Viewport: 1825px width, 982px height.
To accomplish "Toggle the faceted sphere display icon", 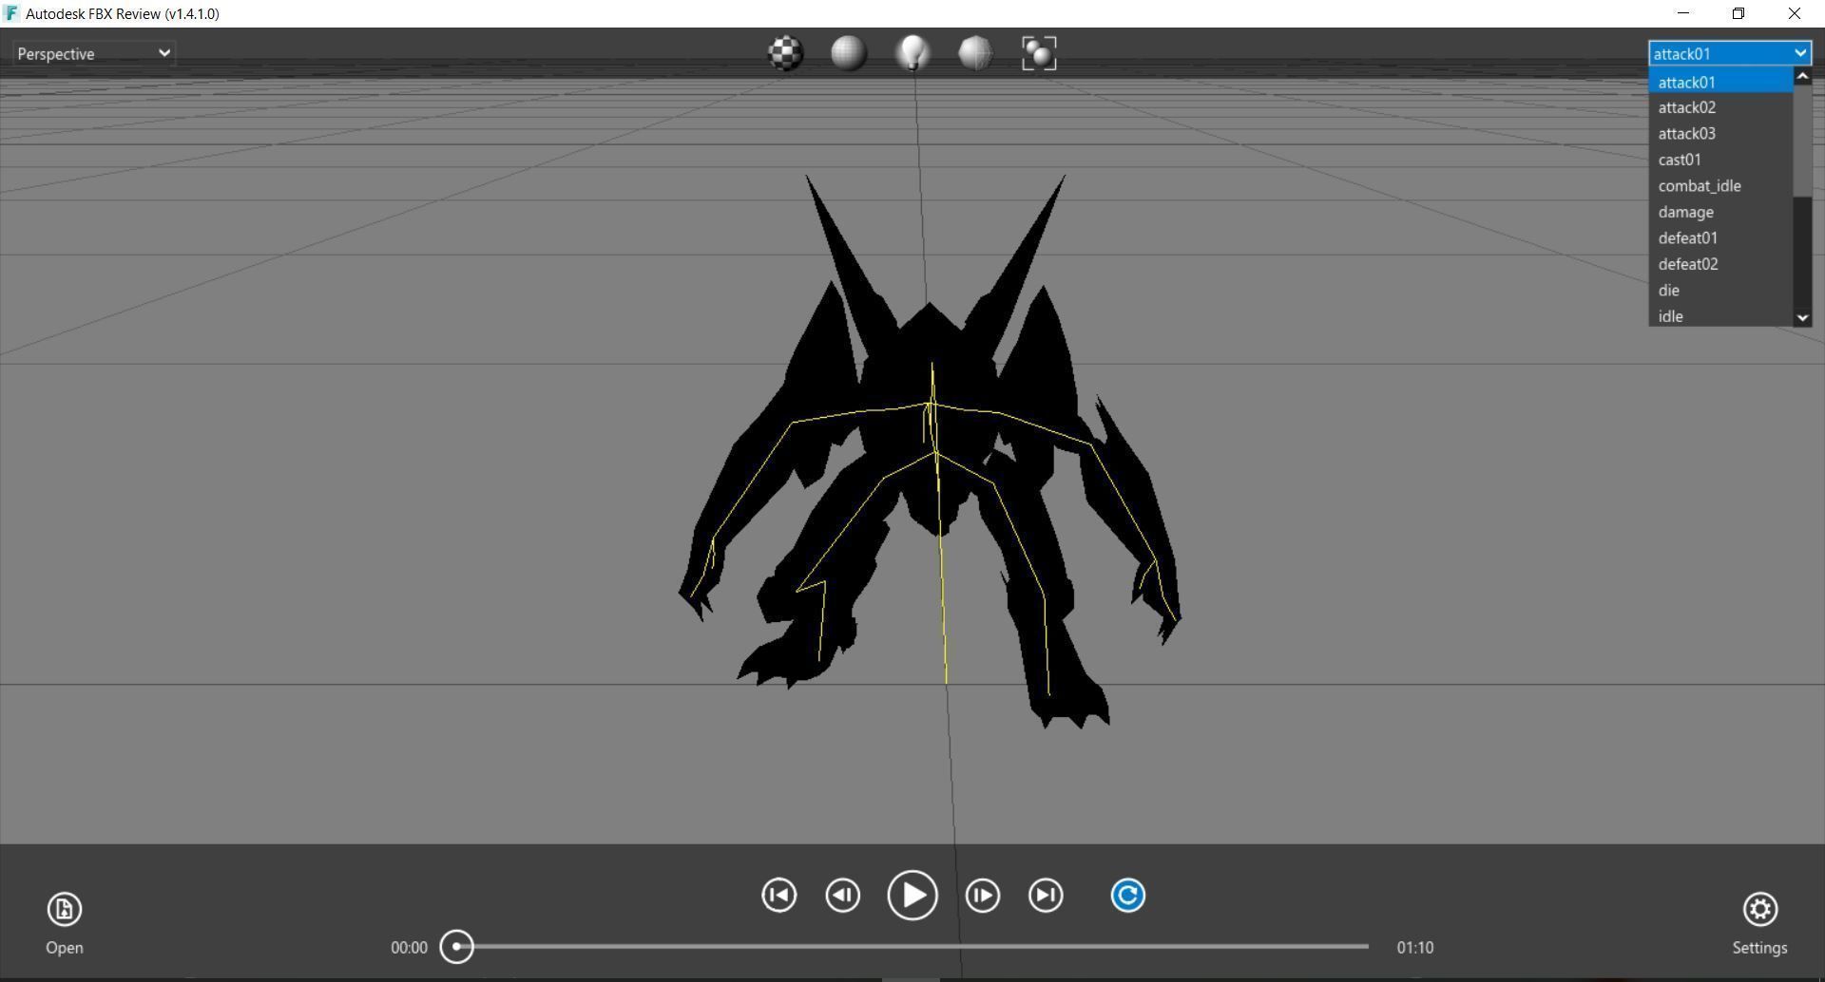I will pyautogui.click(x=975, y=53).
